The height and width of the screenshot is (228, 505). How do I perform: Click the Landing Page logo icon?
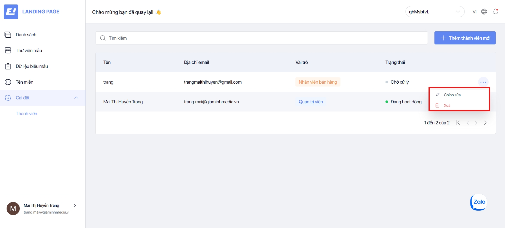tap(11, 12)
